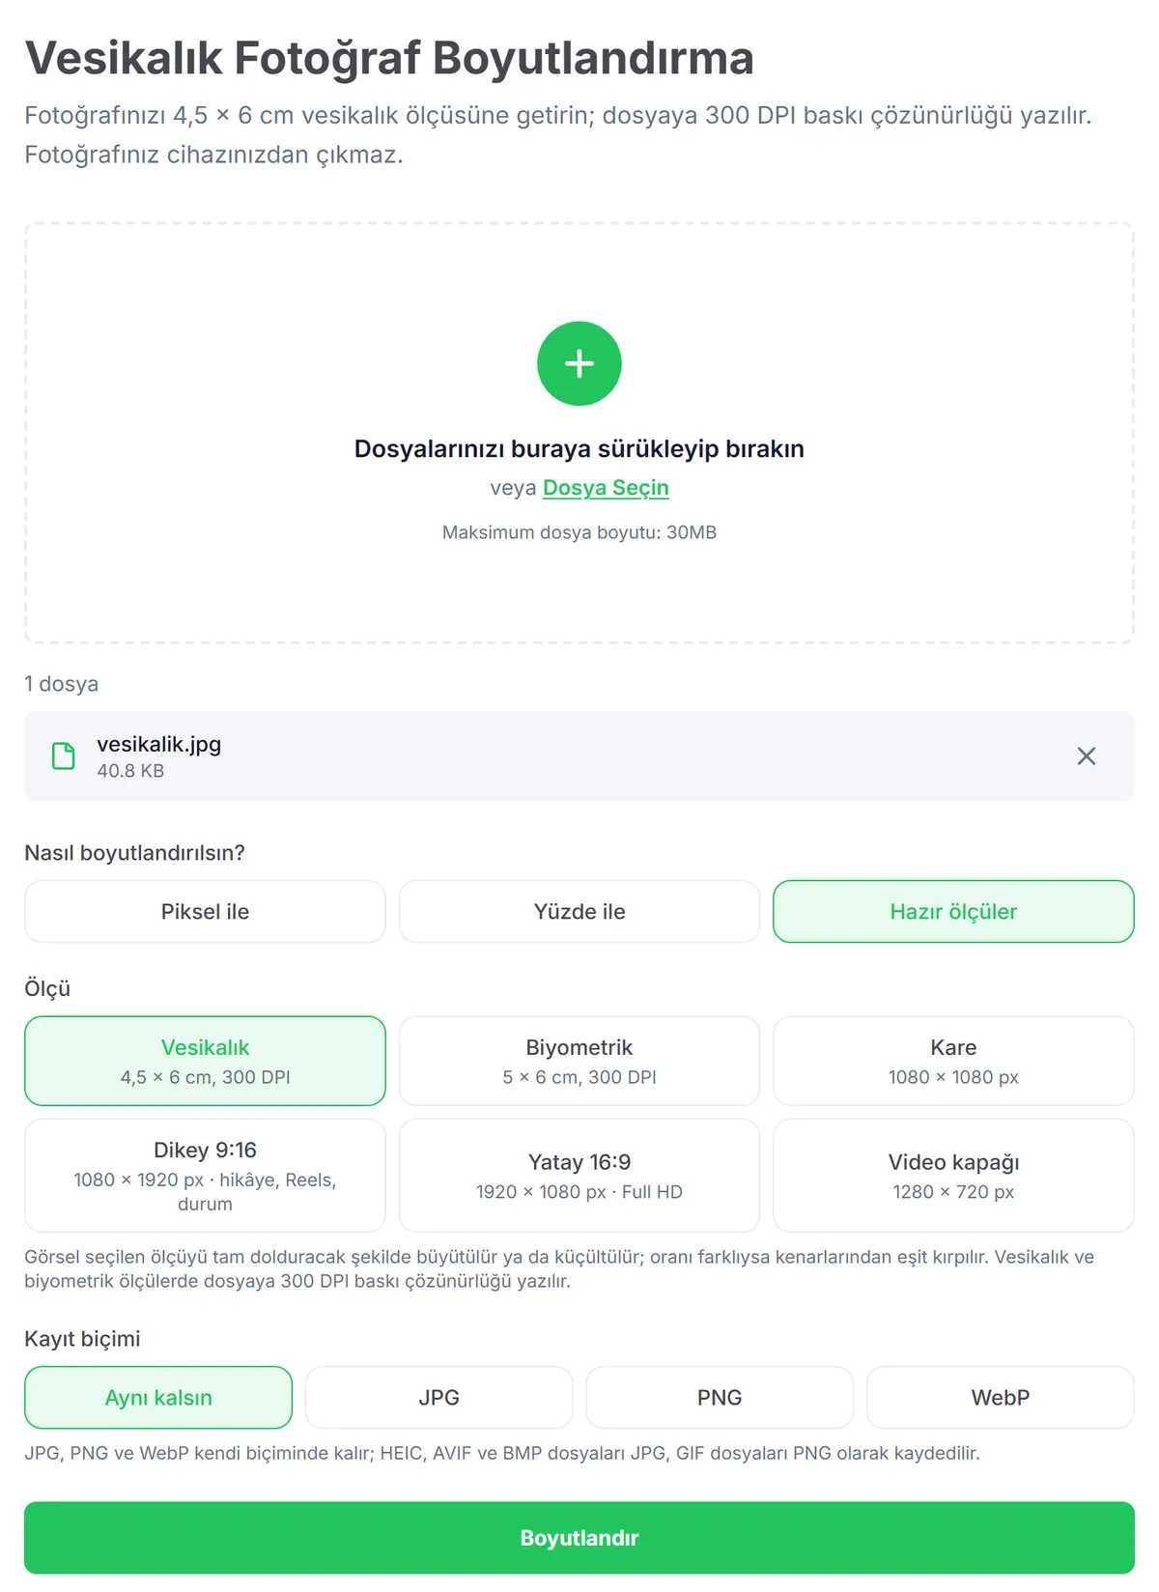
Task: Select the Biyometrik 5 × 6 cm preset
Action: (x=579, y=1061)
